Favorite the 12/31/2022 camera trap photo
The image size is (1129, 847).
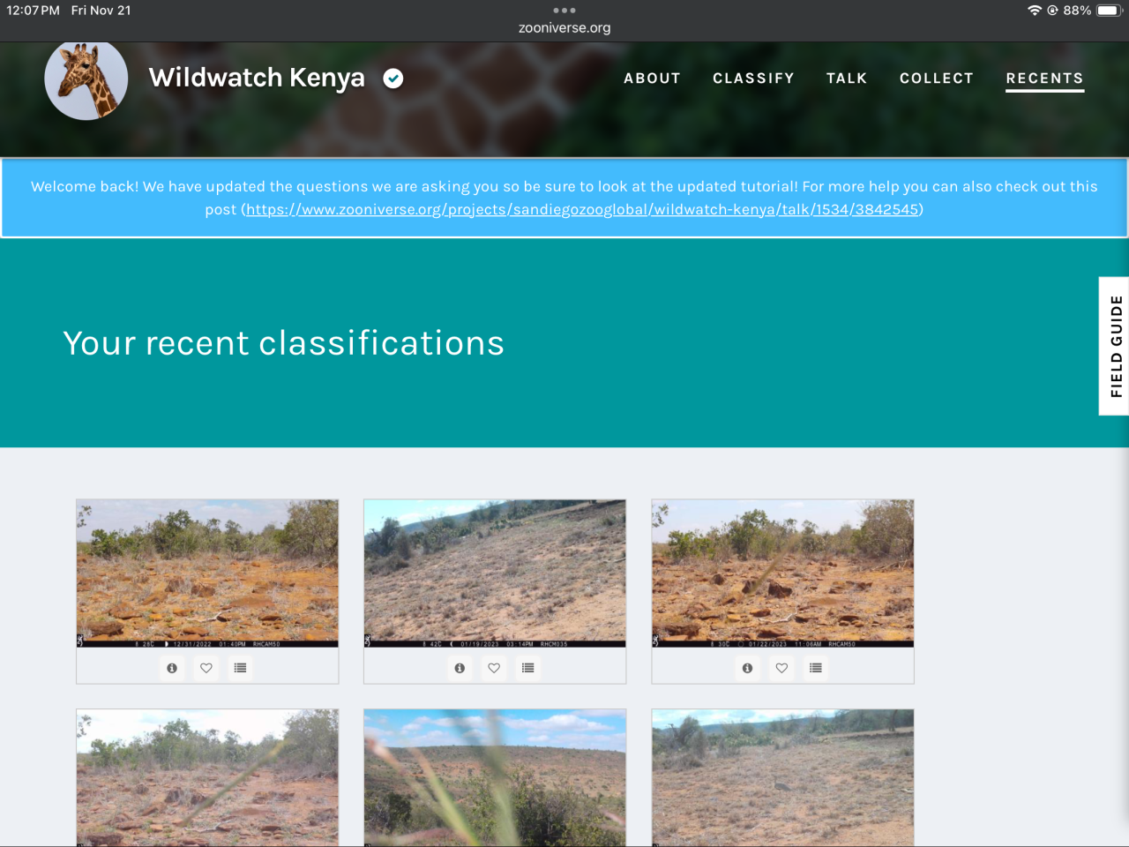pyautogui.click(x=206, y=668)
